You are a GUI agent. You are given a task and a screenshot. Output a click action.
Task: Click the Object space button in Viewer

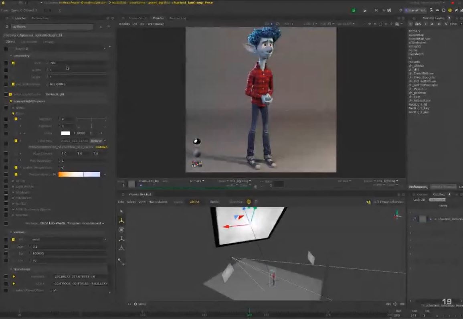[194, 201]
